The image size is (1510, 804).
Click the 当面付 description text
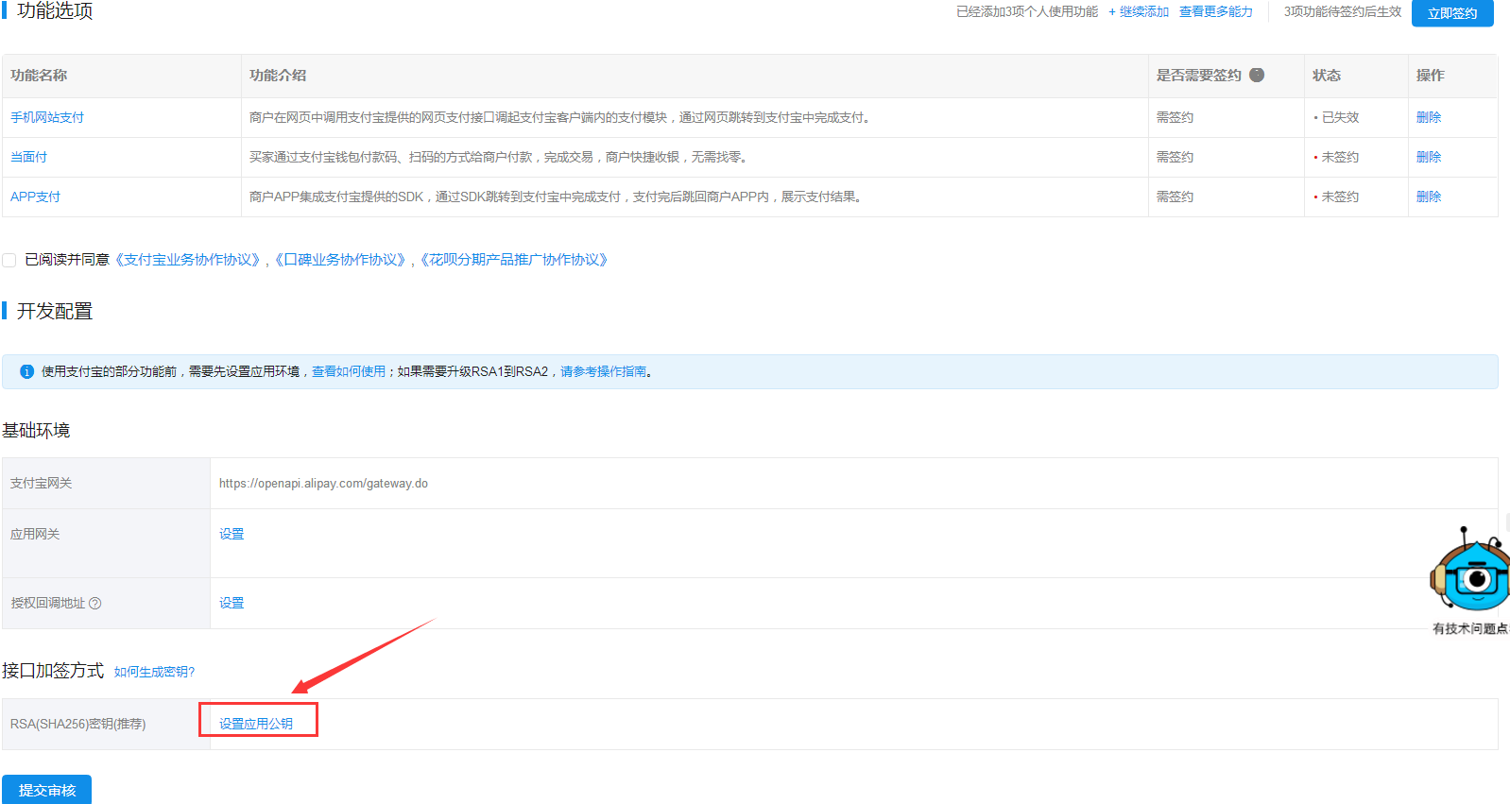point(500,157)
